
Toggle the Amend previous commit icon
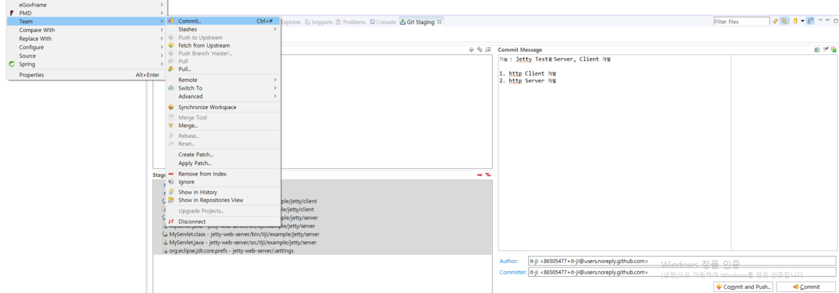(817, 50)
